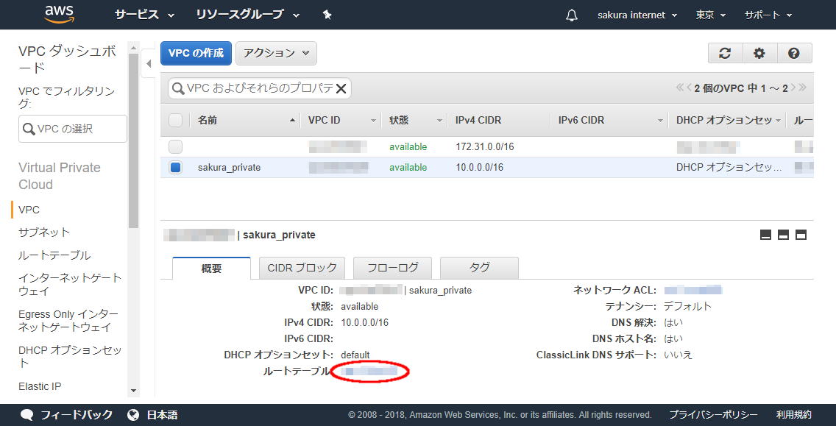Open the アクション dropdown
836x426 pixels.
click(x=276, y=53)
